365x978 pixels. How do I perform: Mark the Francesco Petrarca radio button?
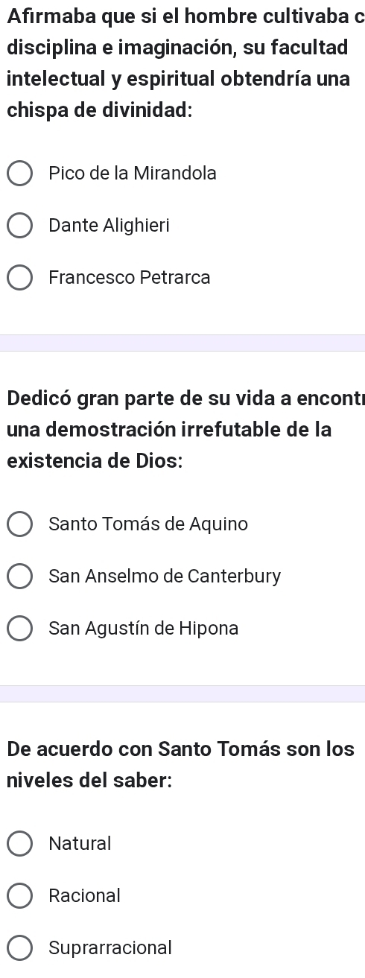(x=20, y=278)
